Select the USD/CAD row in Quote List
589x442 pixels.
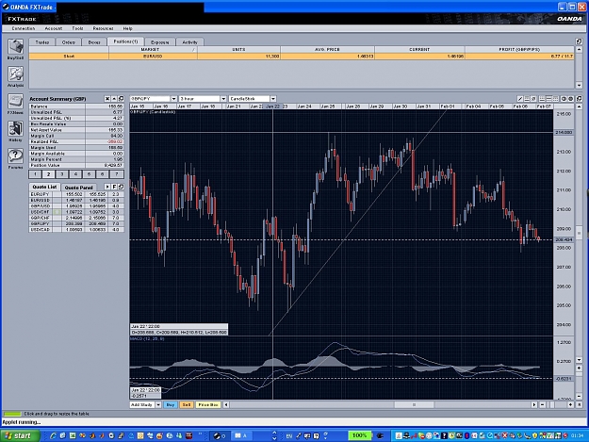[x=76, y=229]
